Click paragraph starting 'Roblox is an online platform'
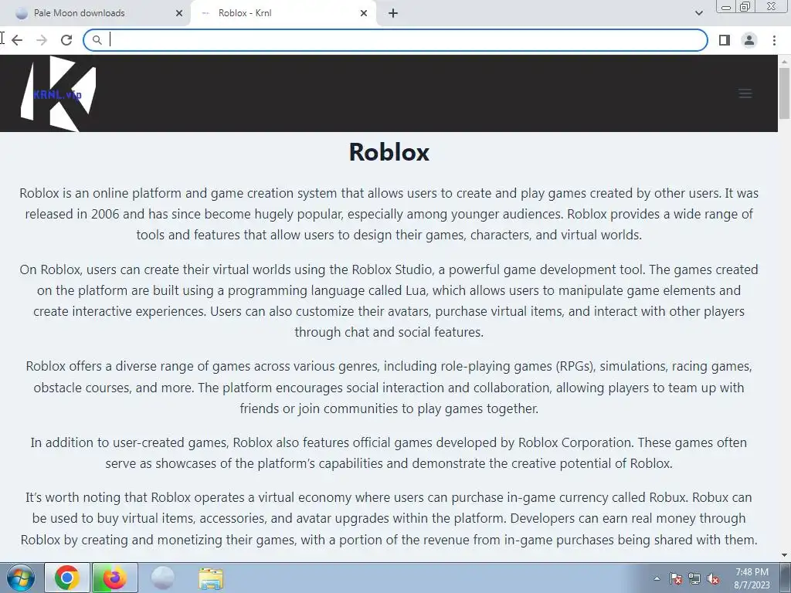Screen dimensions: 791x593 coord(389,214)
